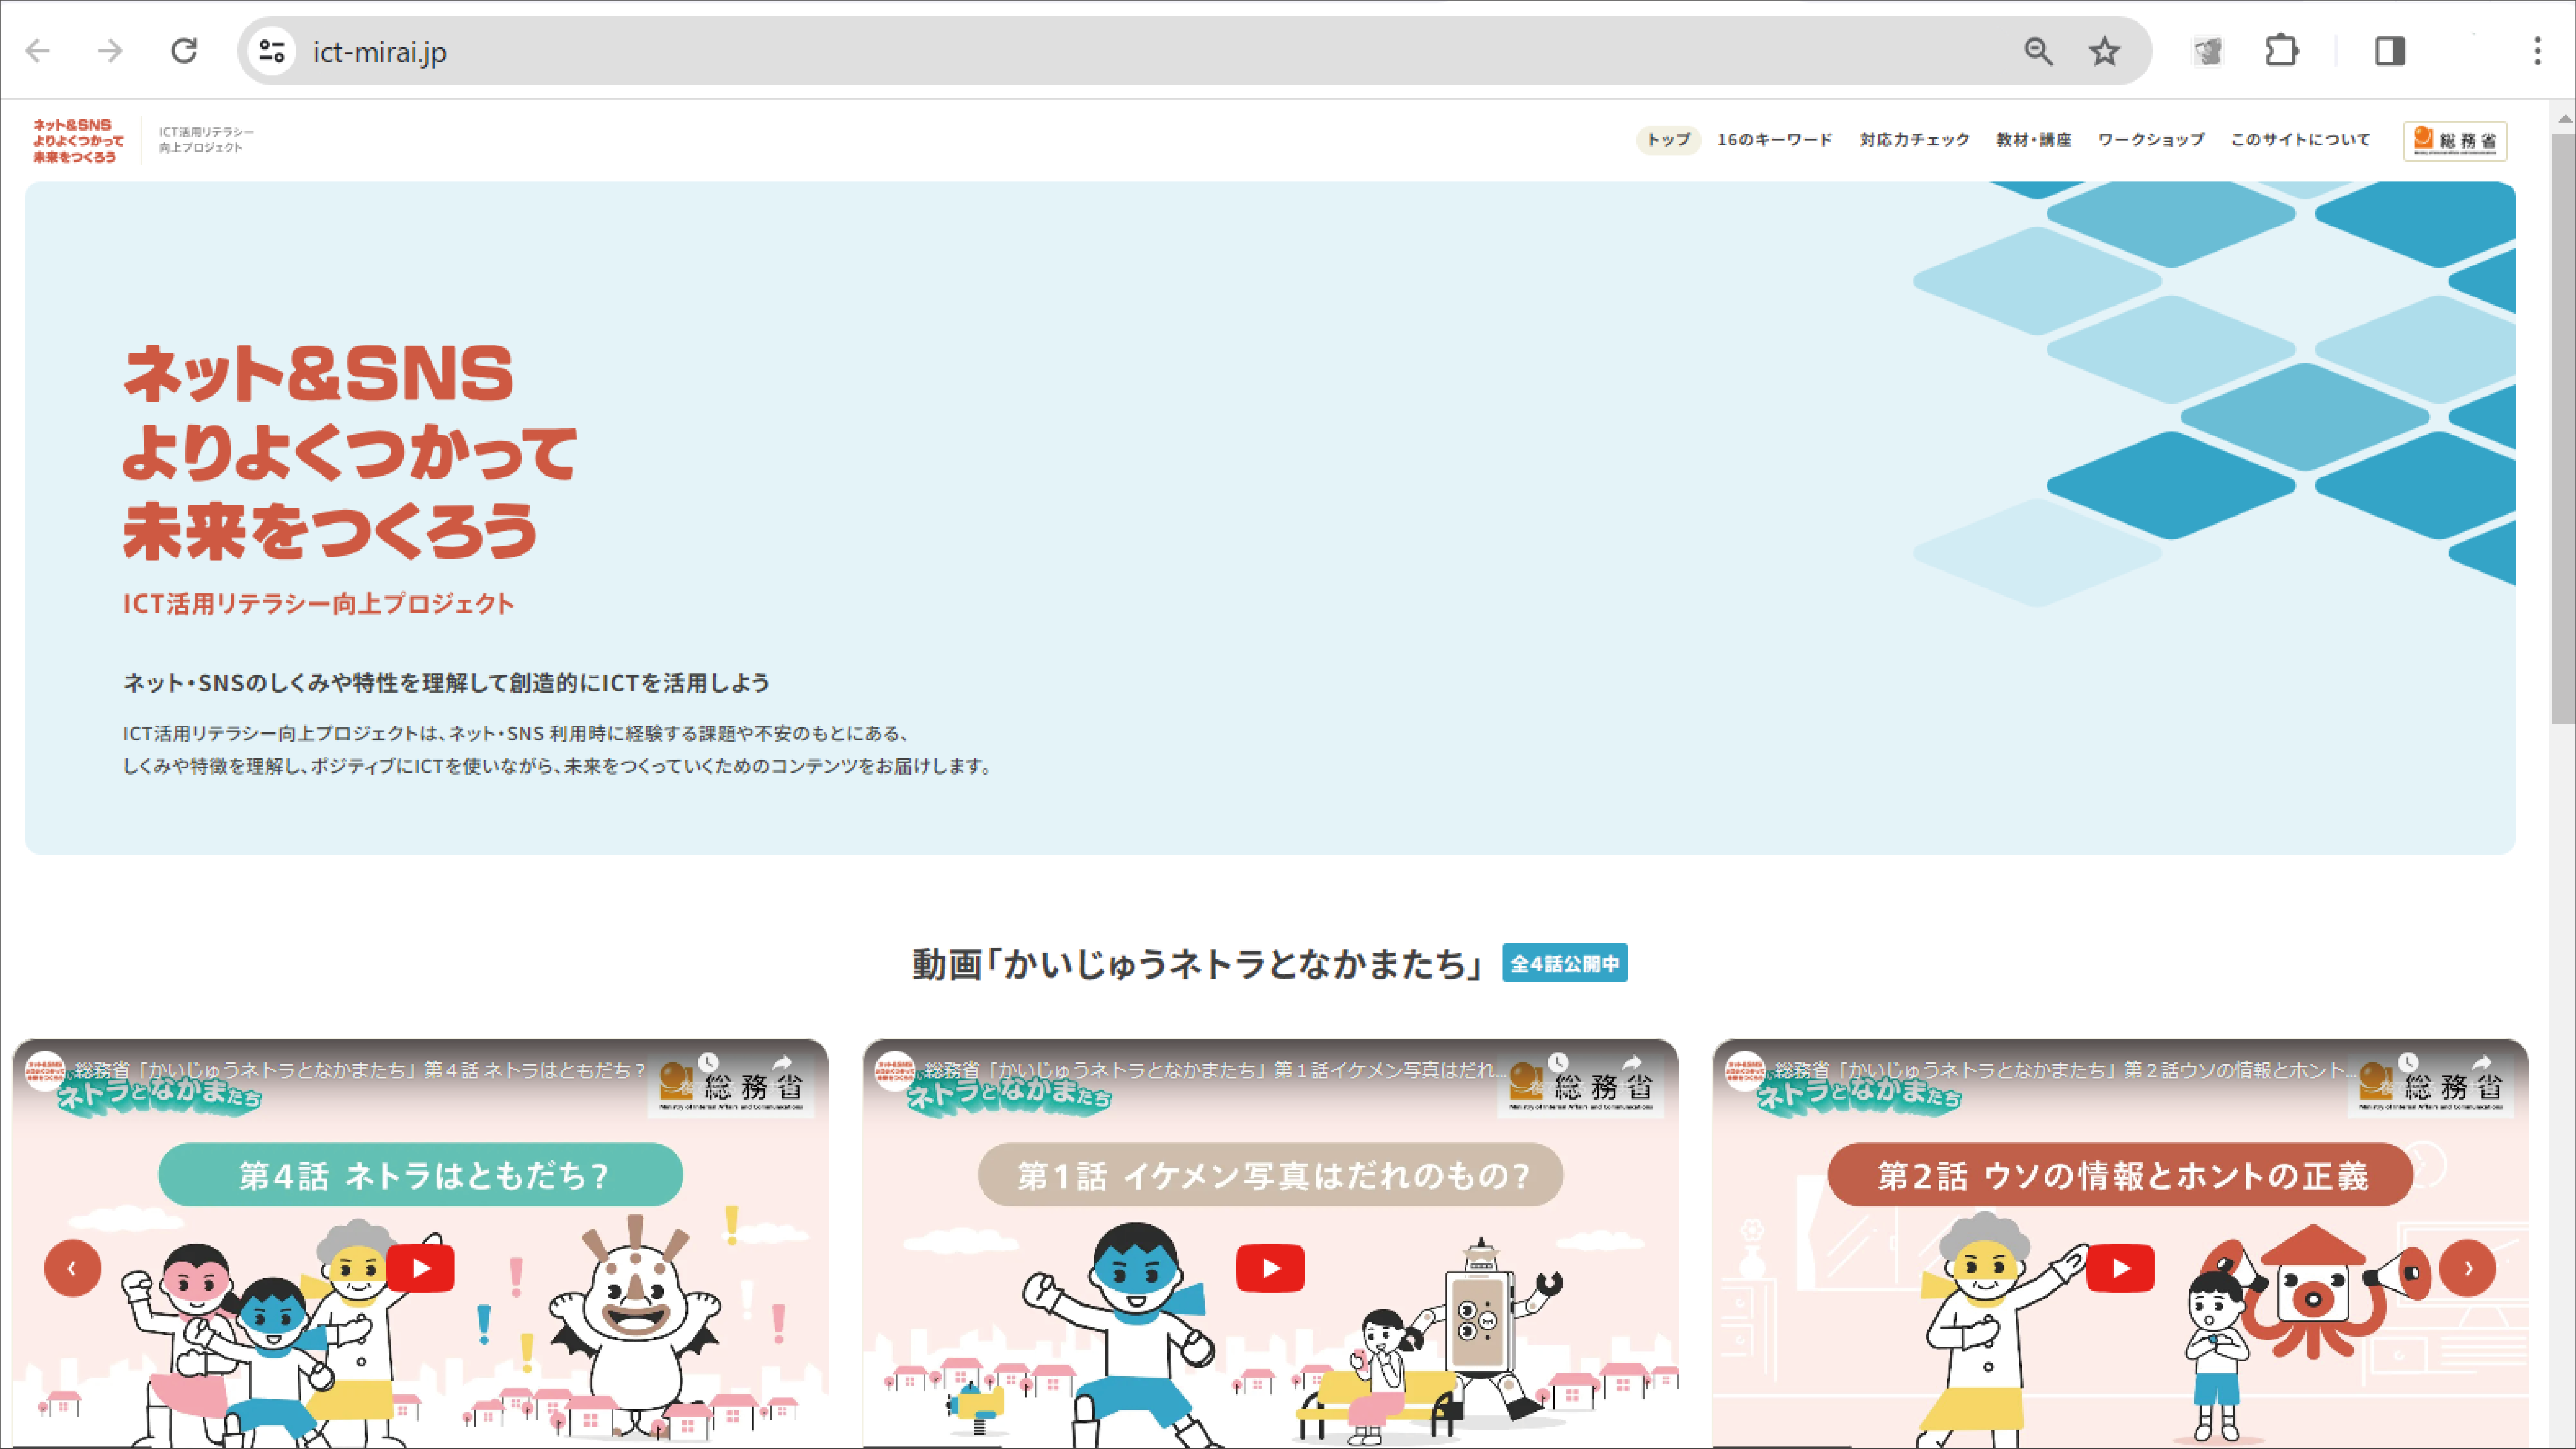Show next video with right carousel arrow
This screenshot has width=2576, height=1449.
(2467, 1268)
